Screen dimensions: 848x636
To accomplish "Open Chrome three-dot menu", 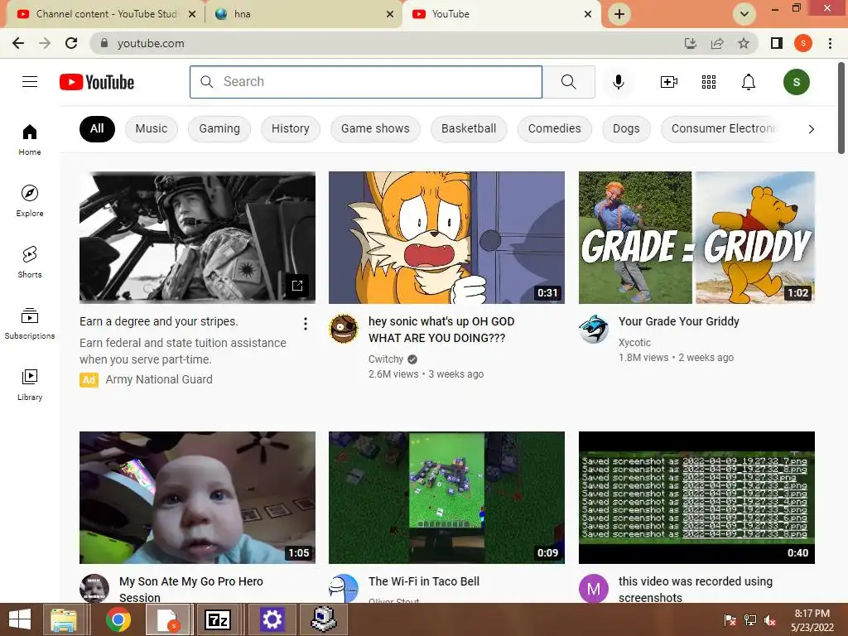I will coord(830,43).
